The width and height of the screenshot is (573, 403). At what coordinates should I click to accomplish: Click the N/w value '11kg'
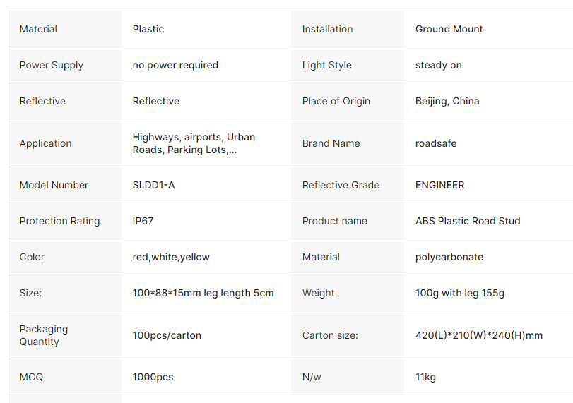click(x=425, y=377)
